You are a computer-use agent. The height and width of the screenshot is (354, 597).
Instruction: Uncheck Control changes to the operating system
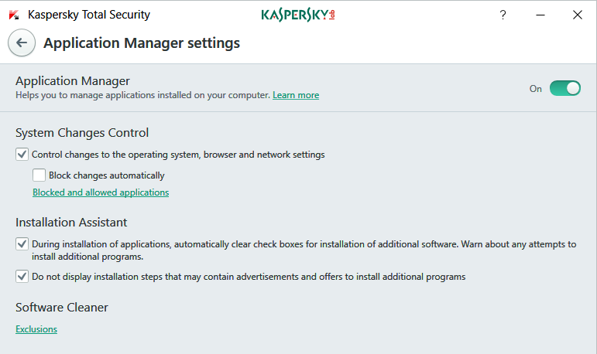(22, 155)
